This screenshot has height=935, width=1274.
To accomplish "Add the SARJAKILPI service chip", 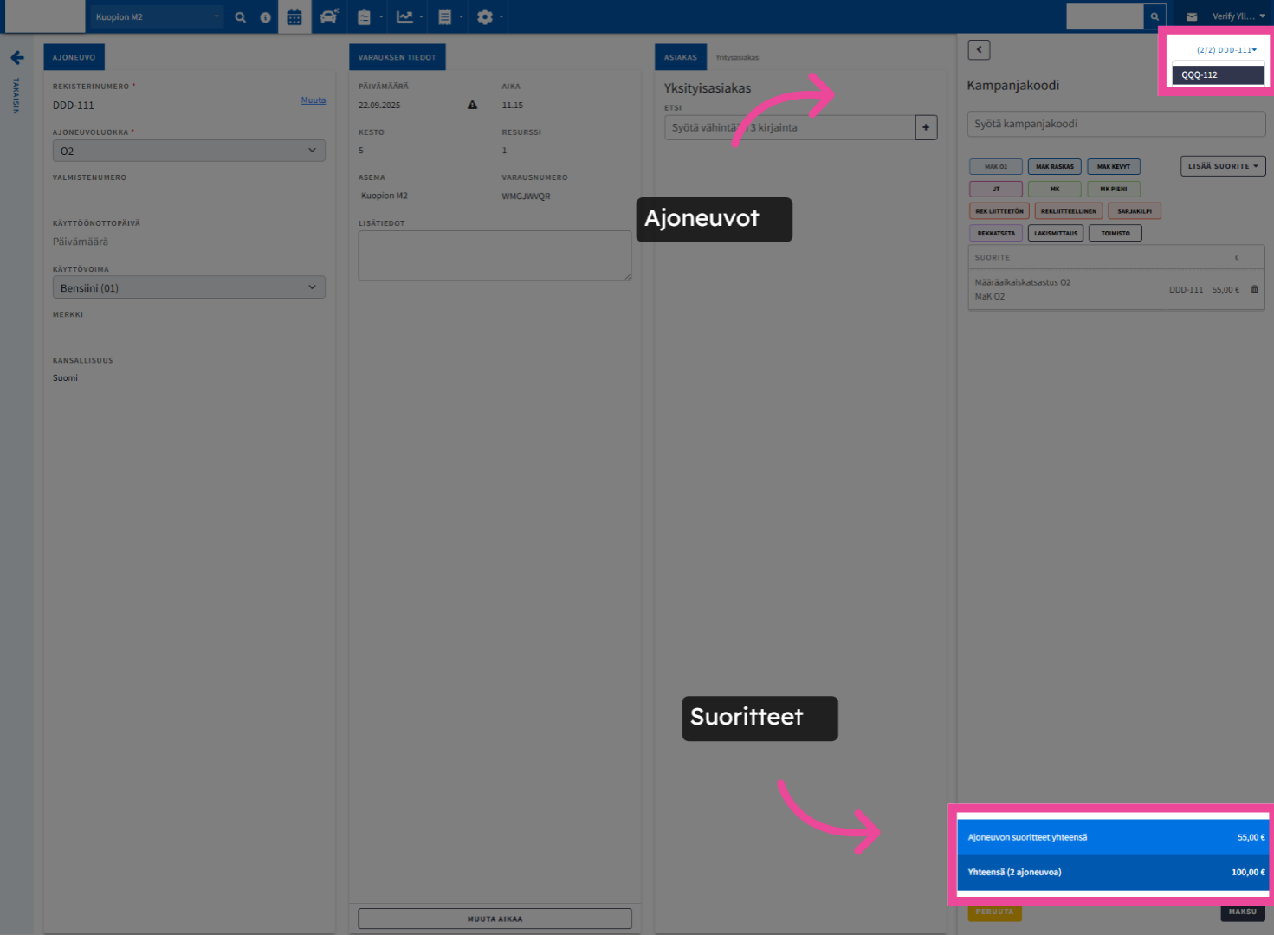I will point(1135,211).
